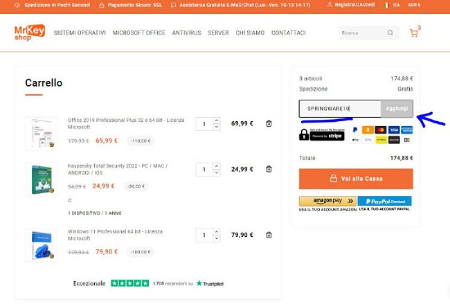
Task: Decrease Kaspersky quantity with down arrow
Action: pos(217,172)
